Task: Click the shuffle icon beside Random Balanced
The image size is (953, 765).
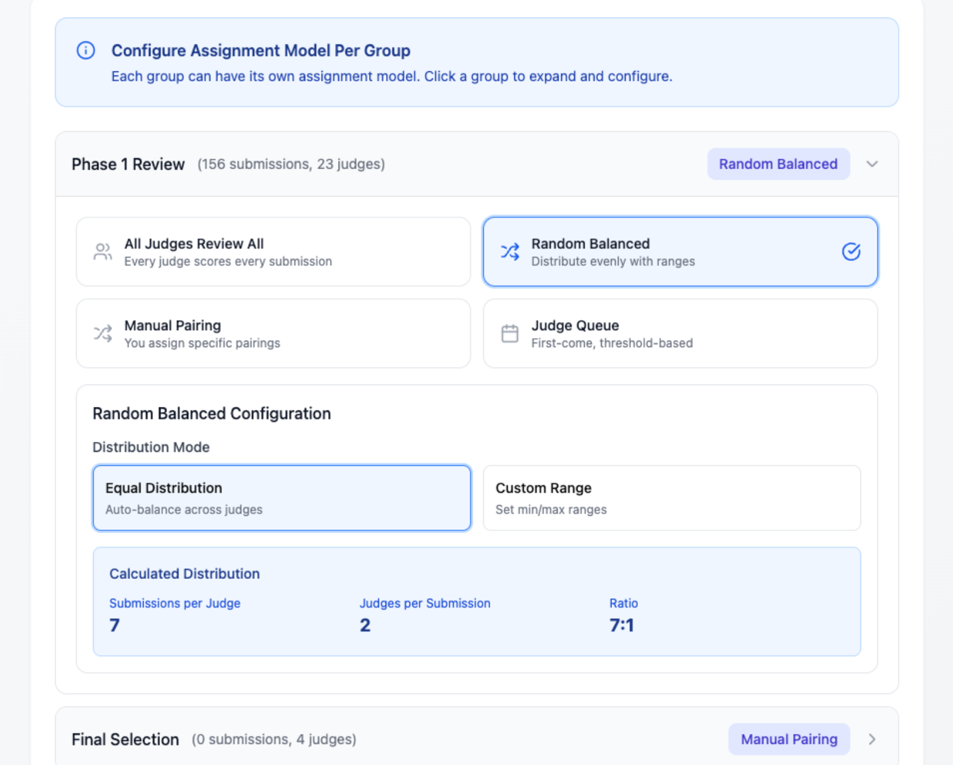Action: point(510,251)
